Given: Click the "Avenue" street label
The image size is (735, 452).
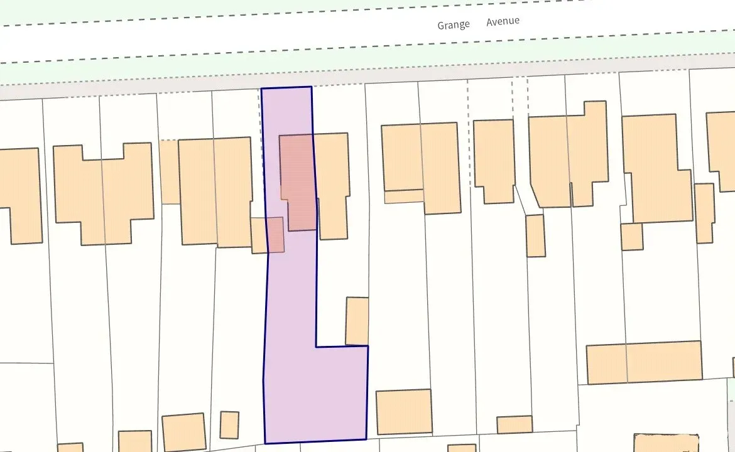Looking at the screenshot, I should (503, 21).
